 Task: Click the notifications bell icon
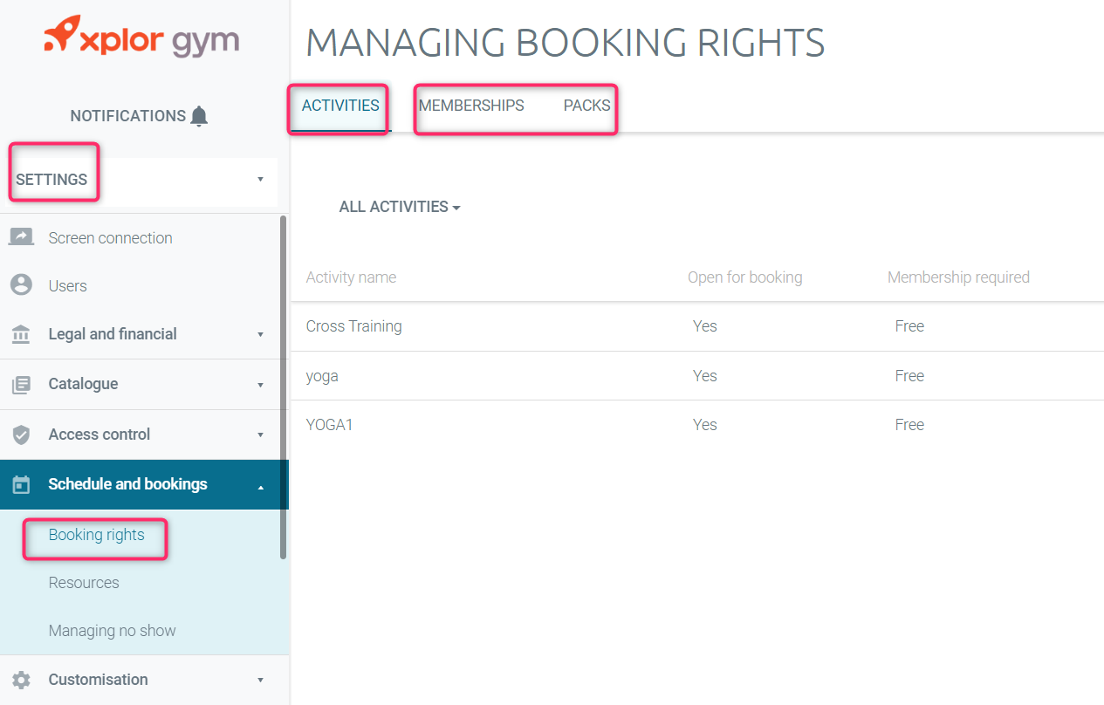tap(199, 116)
